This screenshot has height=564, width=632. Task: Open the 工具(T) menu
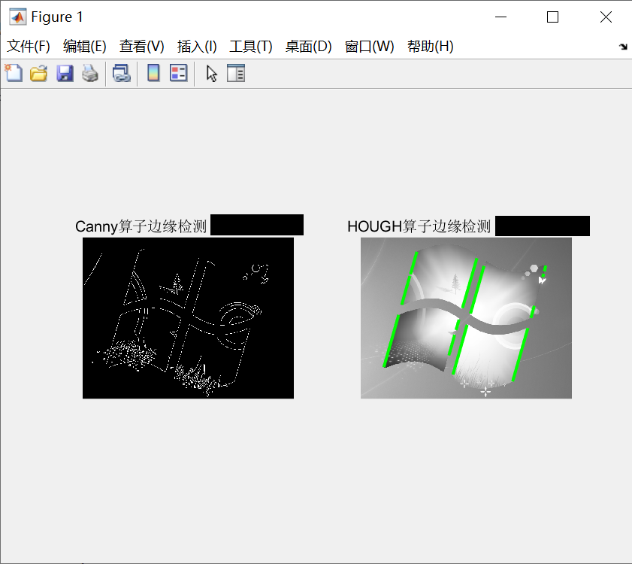click(x=251, y=47)
